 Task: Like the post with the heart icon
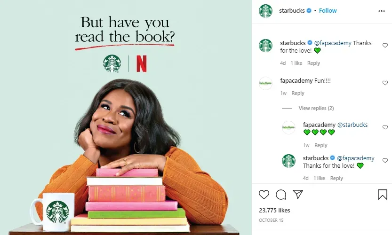click(264, 195)
